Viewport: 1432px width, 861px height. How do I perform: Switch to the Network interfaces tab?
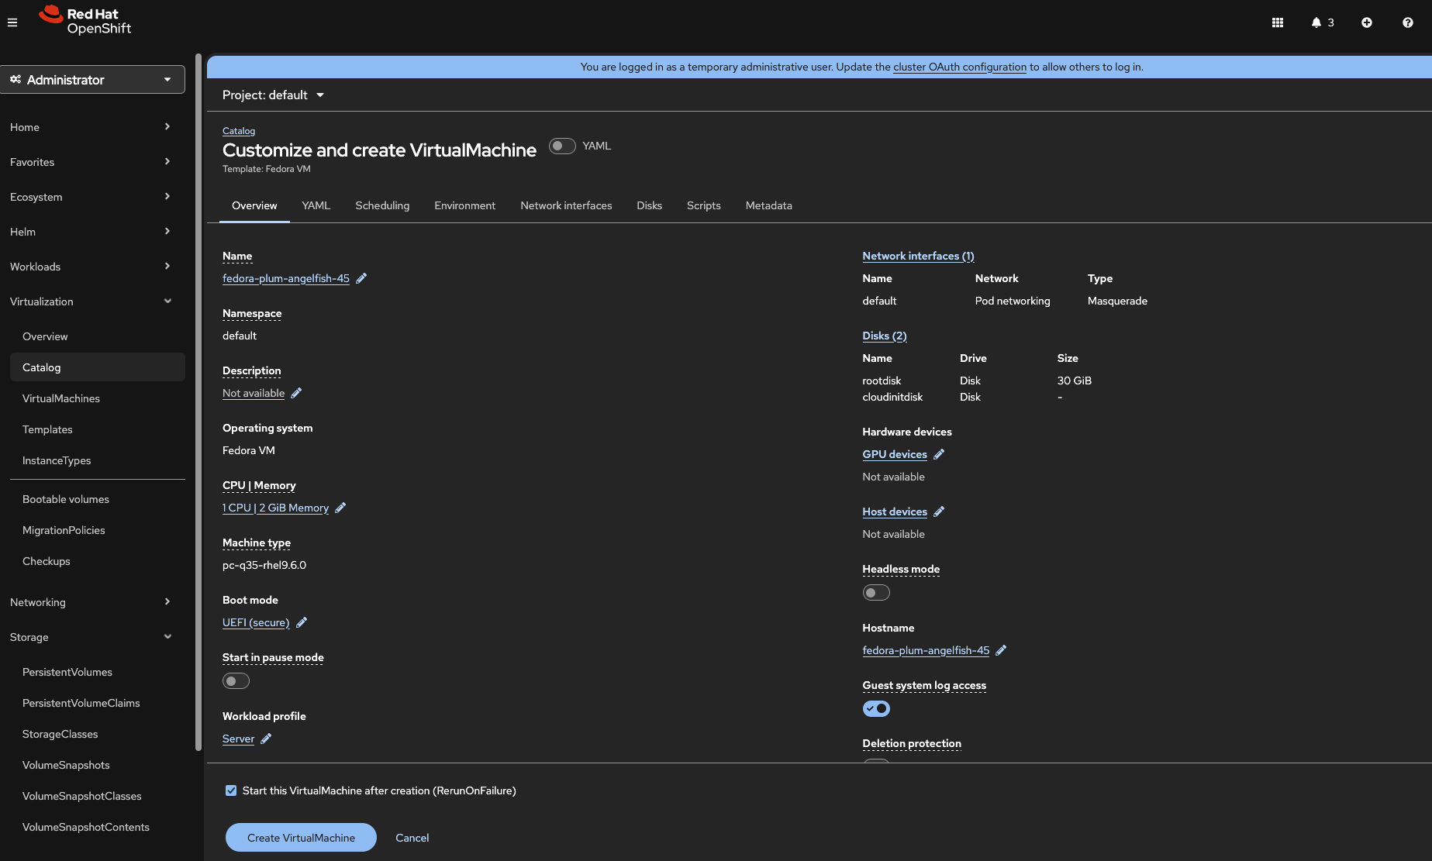coord(566,205)
